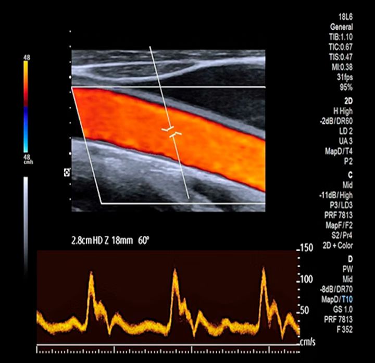Screen dimensions: 375x363
Task: Click the focal zone marker beside the depth scale
Action: (x=67, y=172)
